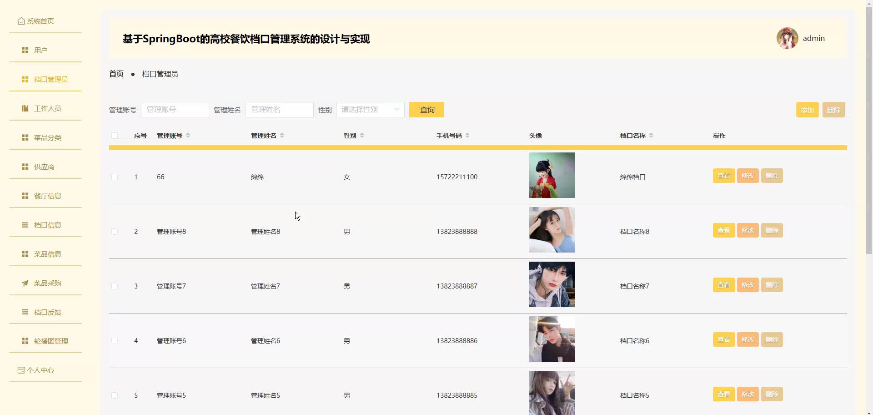
Task: Sort by 管理账号 column arrows
Action: pos(188,136)
